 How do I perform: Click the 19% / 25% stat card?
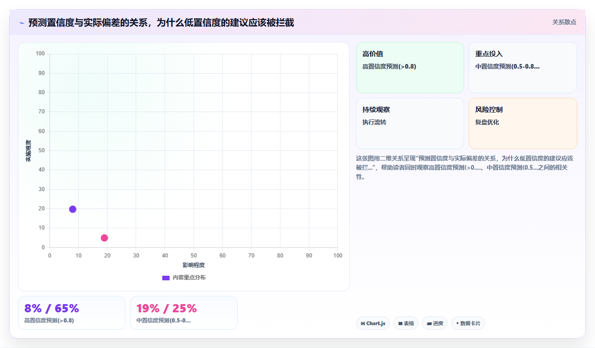click(x=184, y=313)
